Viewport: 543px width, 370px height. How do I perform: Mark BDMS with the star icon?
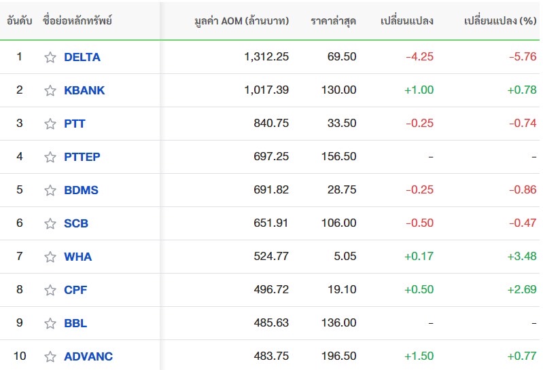pyautogui.click(x=50, y=190)
